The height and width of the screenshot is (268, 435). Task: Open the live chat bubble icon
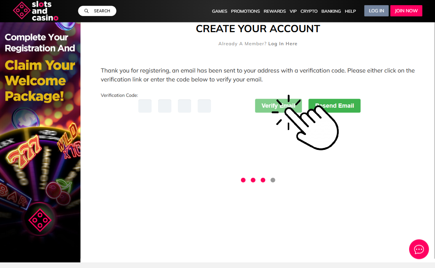pyautogui.click(x=419, y=249)
